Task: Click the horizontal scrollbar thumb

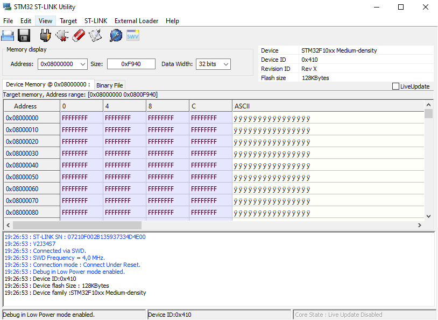Action: pos(77,225)
